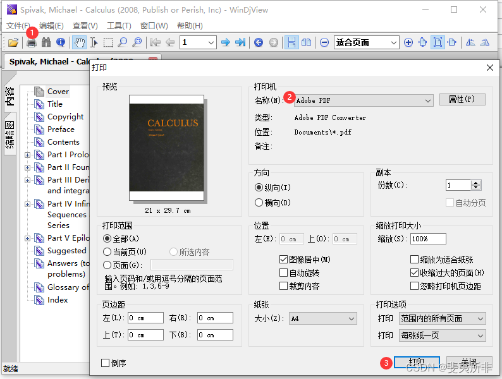Screen dimensions: 502x379
Task: Click the fit page zoom icon
Action: pos(438,42)
